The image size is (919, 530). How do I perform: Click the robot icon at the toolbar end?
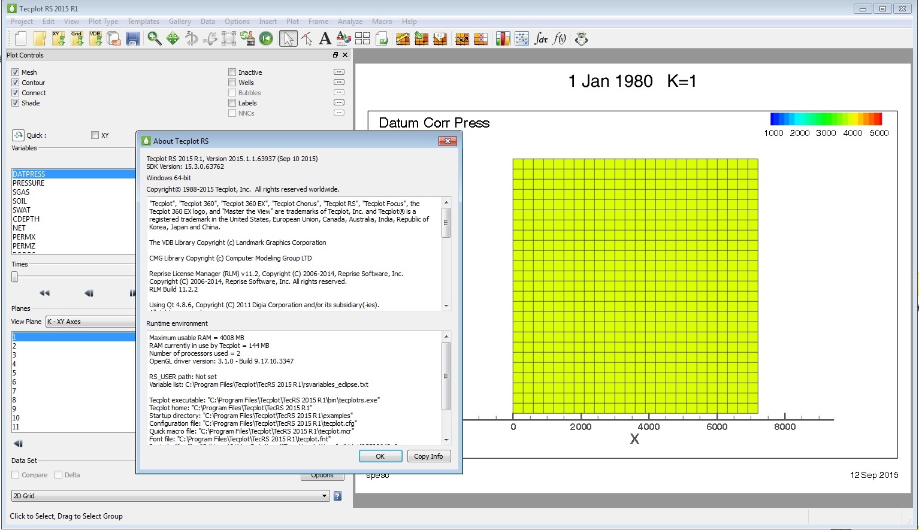(x=581, y=39)
